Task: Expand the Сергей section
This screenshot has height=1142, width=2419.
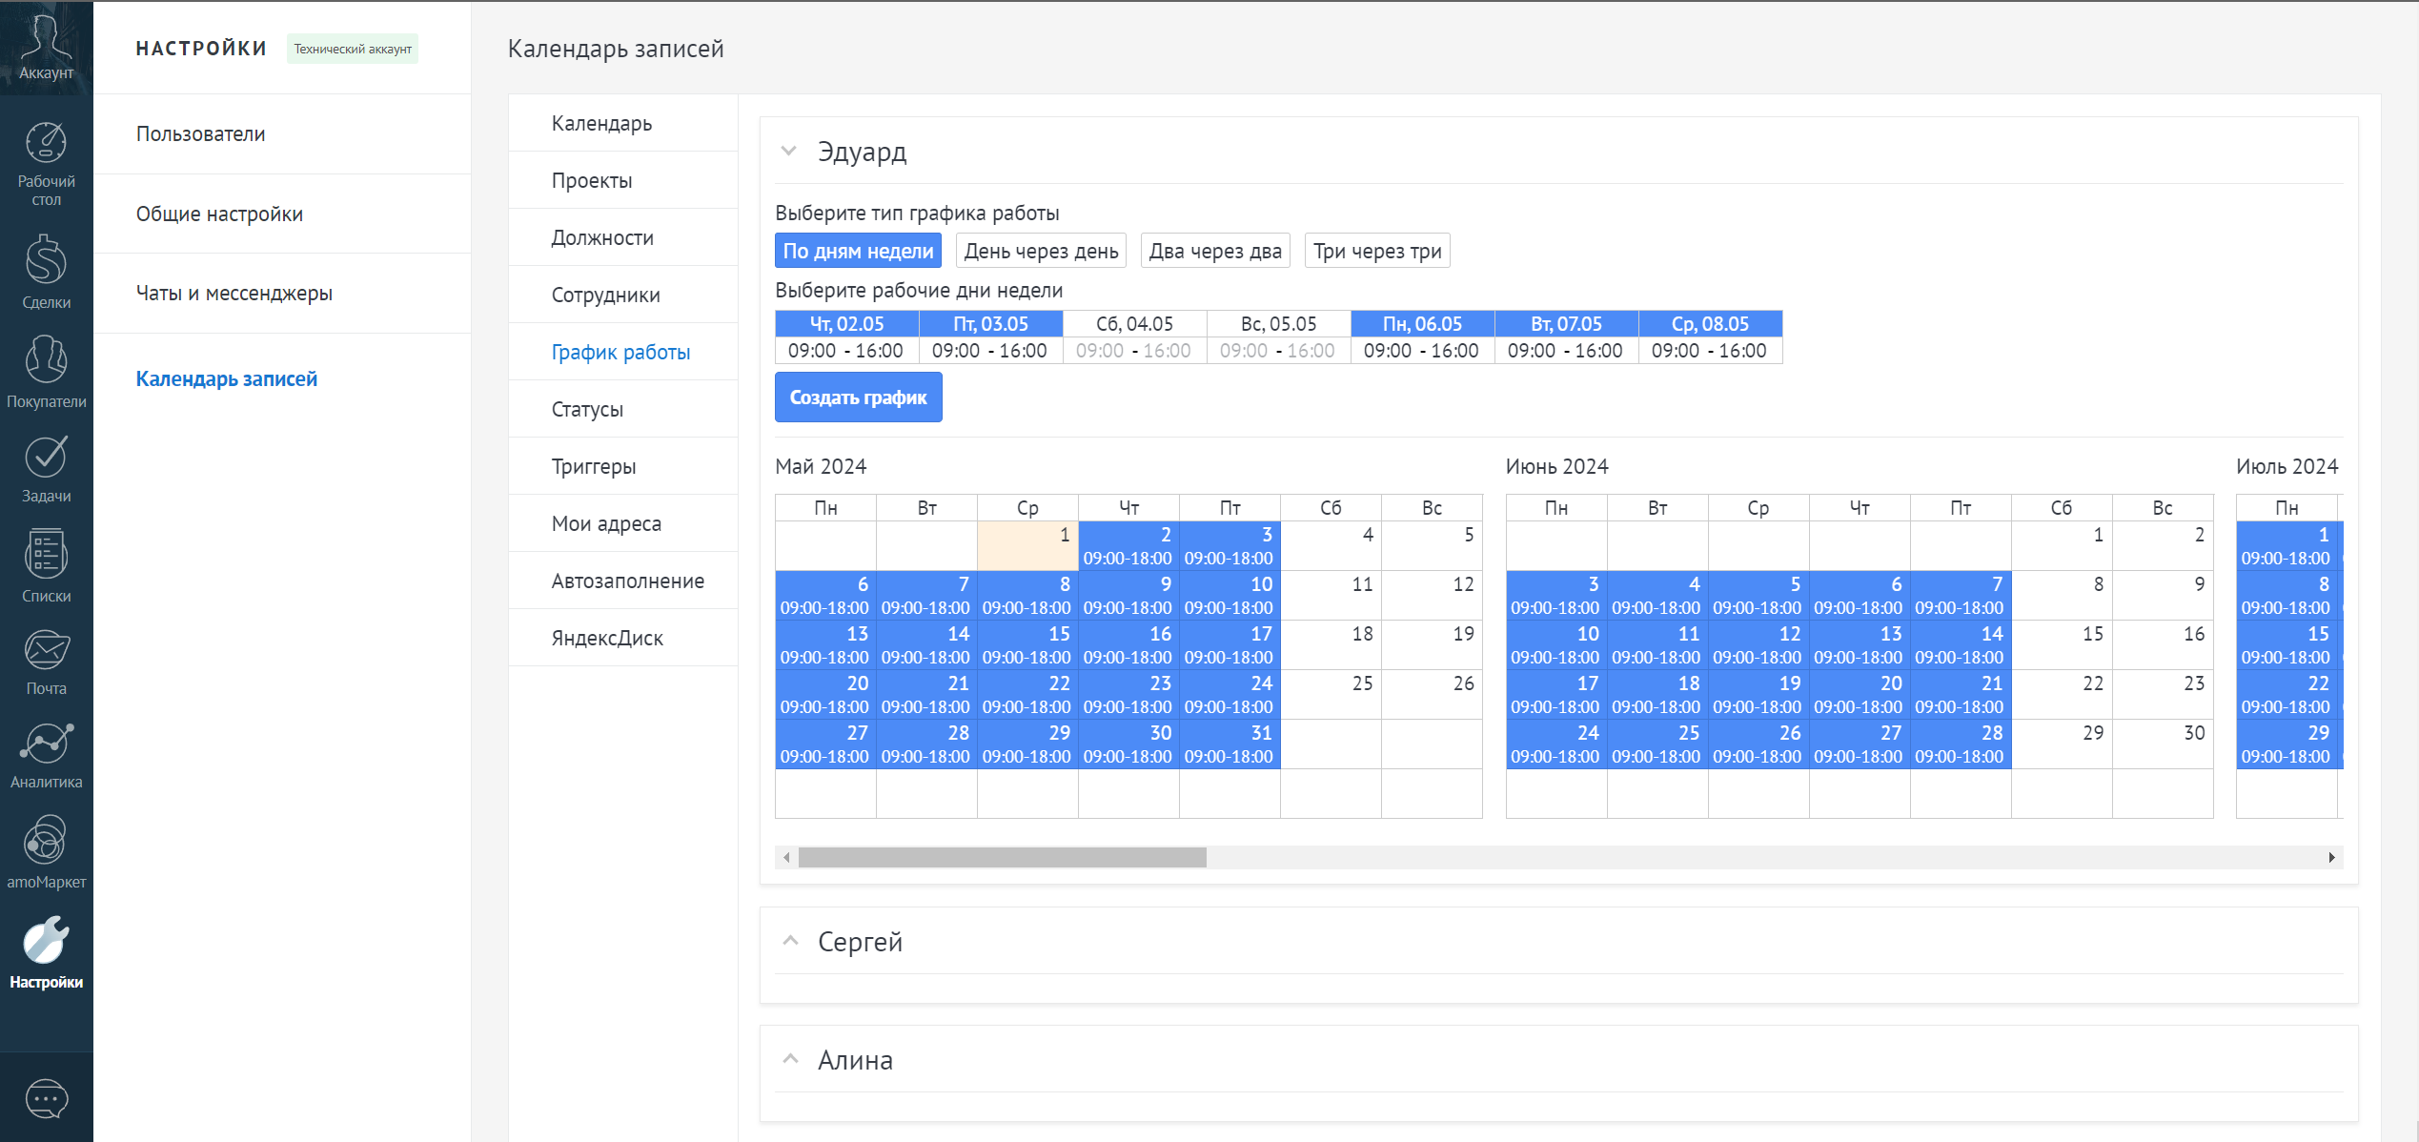Action: (790, 941)
